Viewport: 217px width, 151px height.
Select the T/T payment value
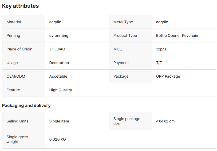tap(159, 63)
